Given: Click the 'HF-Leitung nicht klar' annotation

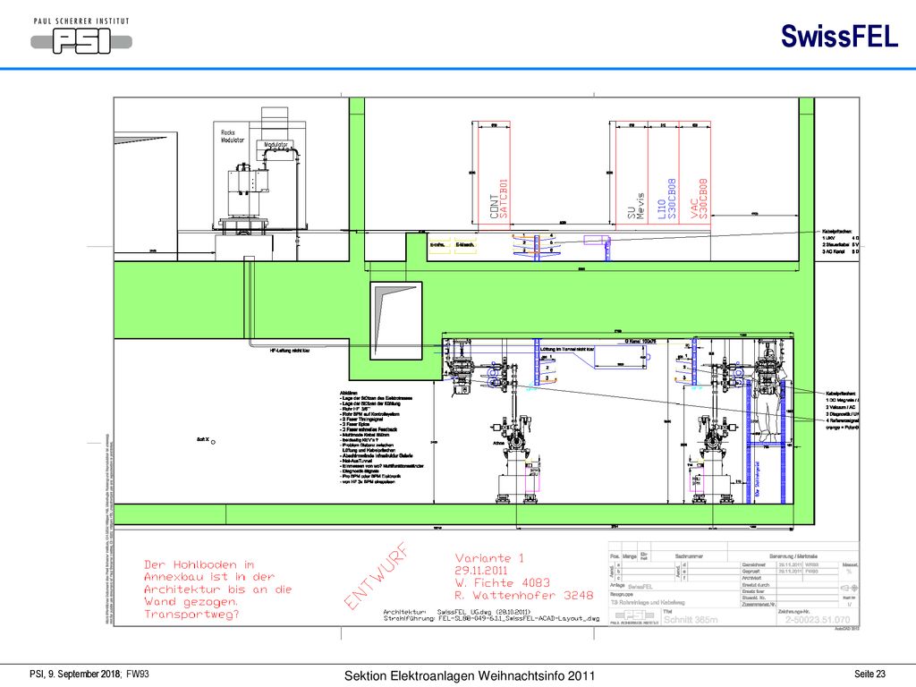Looking at the screenshot, I should 290,351.
